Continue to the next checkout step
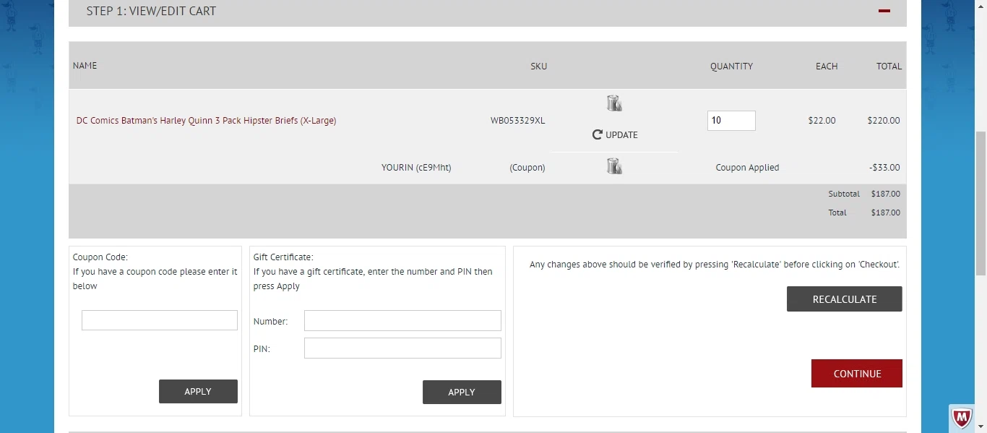This screenshot has width=987, height=433. click(x=857, y=373)
